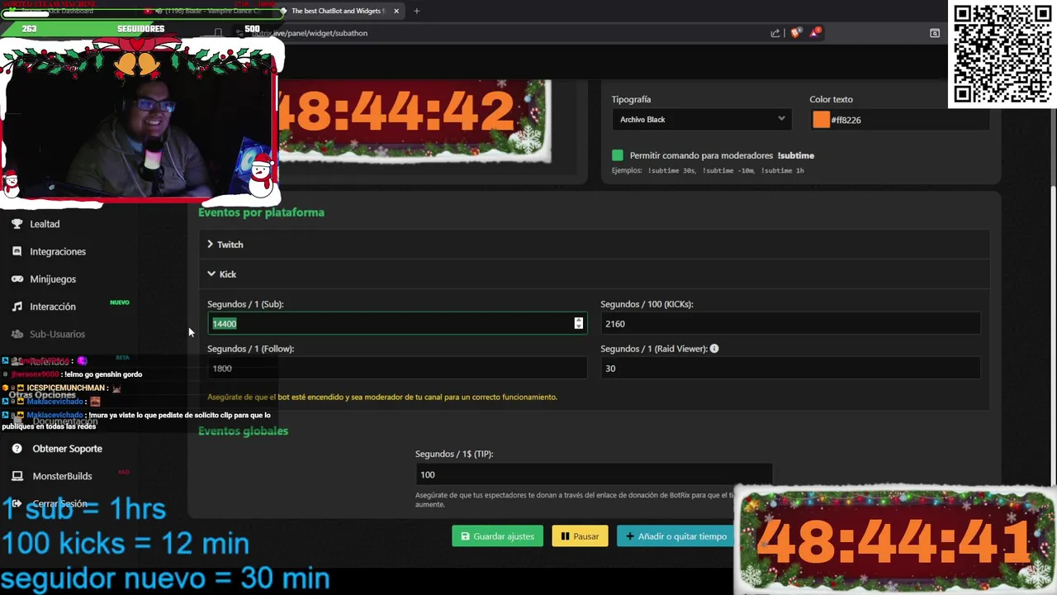The image size is (1057, 595).
Task: Switch to the Blade Vampire Dance tab
Action: [202, 11]
